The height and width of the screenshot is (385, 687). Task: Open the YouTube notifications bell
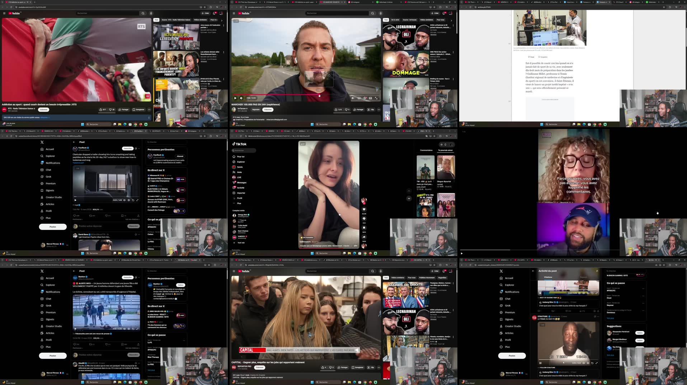[x=444, y=13]
